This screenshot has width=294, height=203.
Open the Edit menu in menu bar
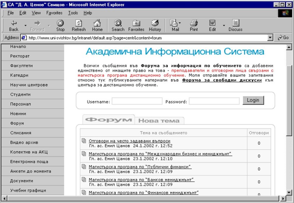click(23, 13)
